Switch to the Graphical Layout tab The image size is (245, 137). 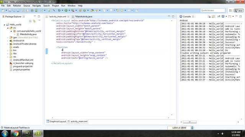point(56,121)
